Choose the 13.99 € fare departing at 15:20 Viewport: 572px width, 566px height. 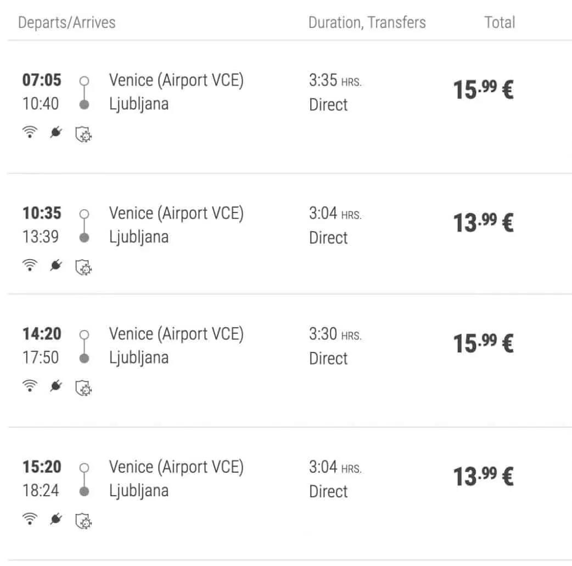pos(483,477)
